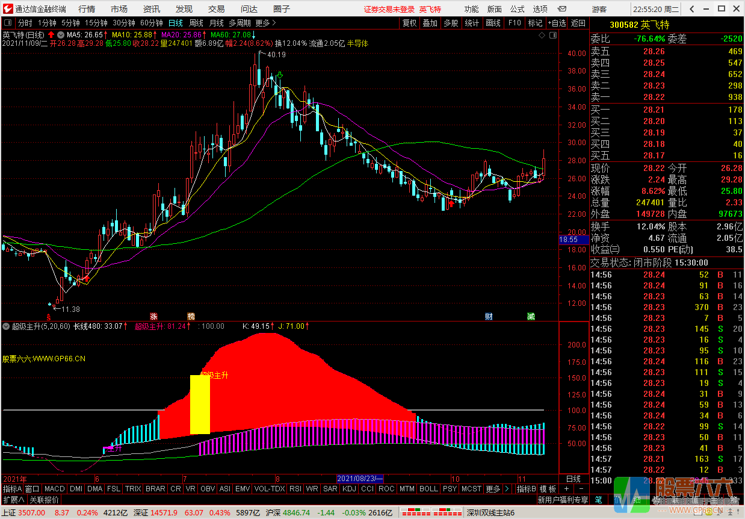Open the 交易 menu
Image resolution: width=745 pixels, height=519 pixels.
pyautogui.click(x=217, y=9)
